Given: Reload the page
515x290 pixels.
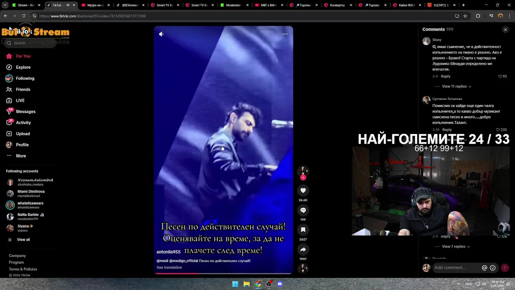Looking at the screenshot, I should click(24, 16).
